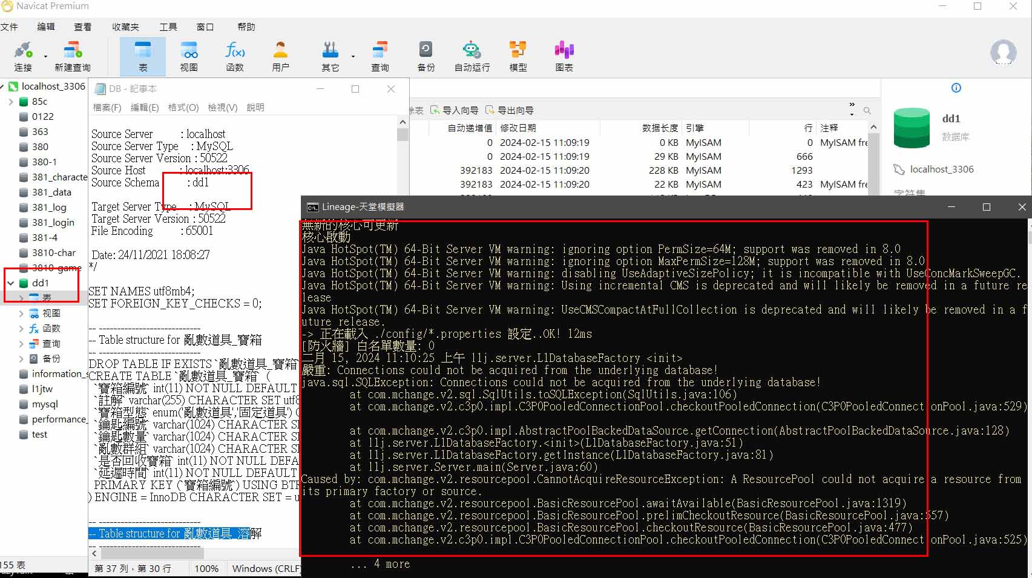Screen dimensions: 1032x578
Task: Collapse the localhost_3306 connection node
Action: click(x=2, y=87)
